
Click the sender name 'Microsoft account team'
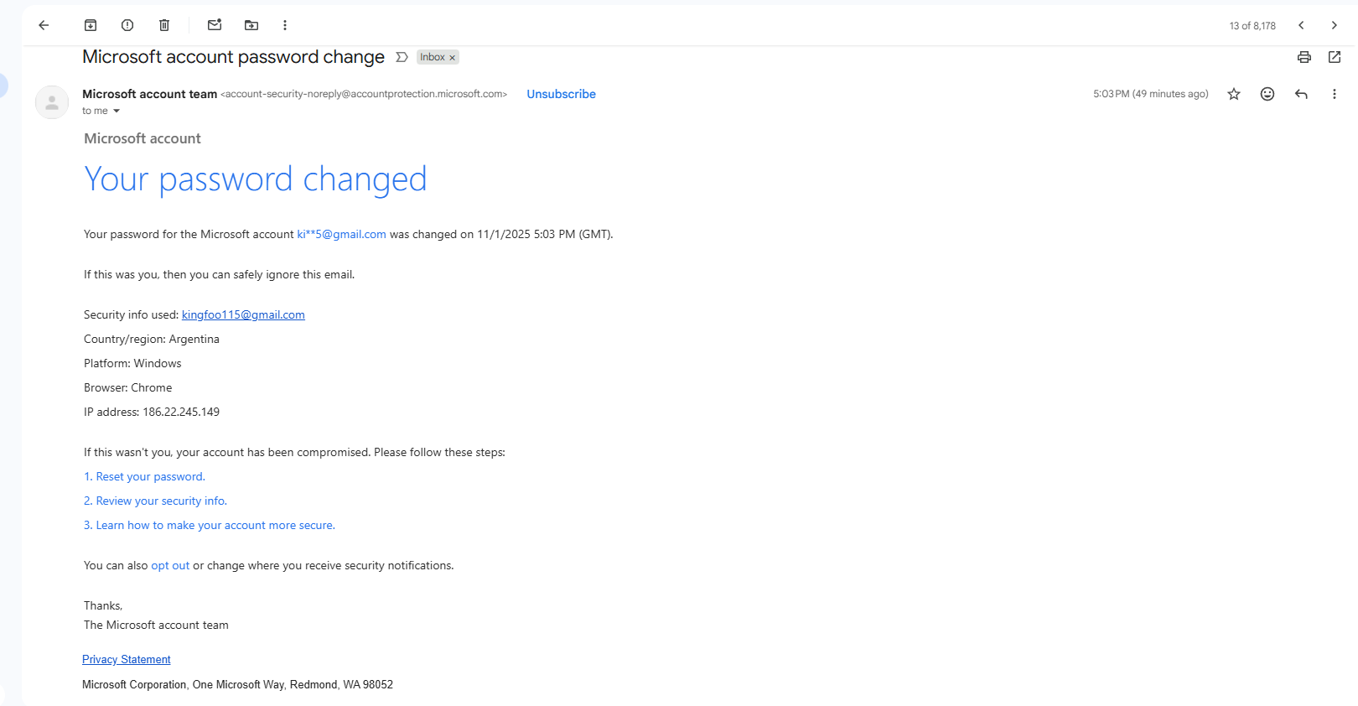149,94
